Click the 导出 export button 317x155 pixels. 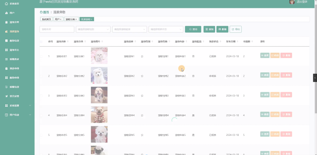[236, 29]
